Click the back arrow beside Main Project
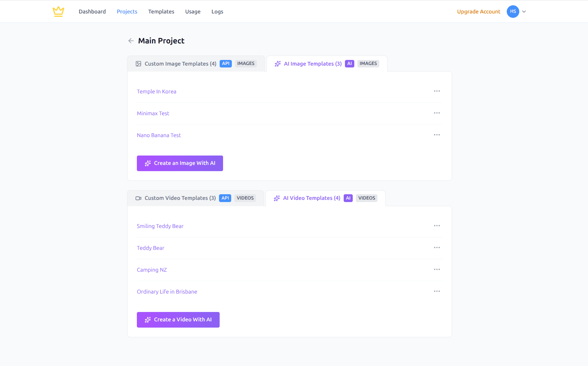588x366 pixels. coord(131,41)
